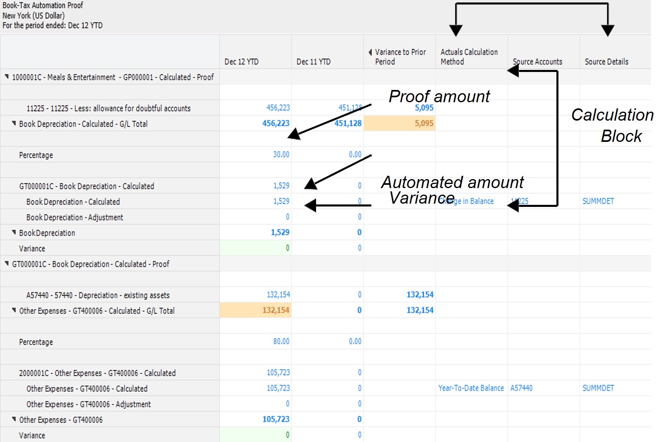Select the Dec 11 YTD column header
The image size is (669, 442).
pos(313,62)
